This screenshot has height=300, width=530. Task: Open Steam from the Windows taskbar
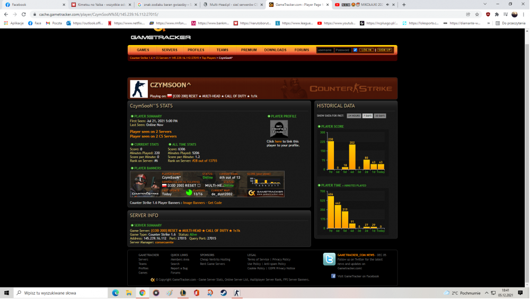coord(223,293)
